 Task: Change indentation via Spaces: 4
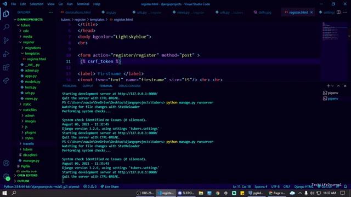pos(261,187)
